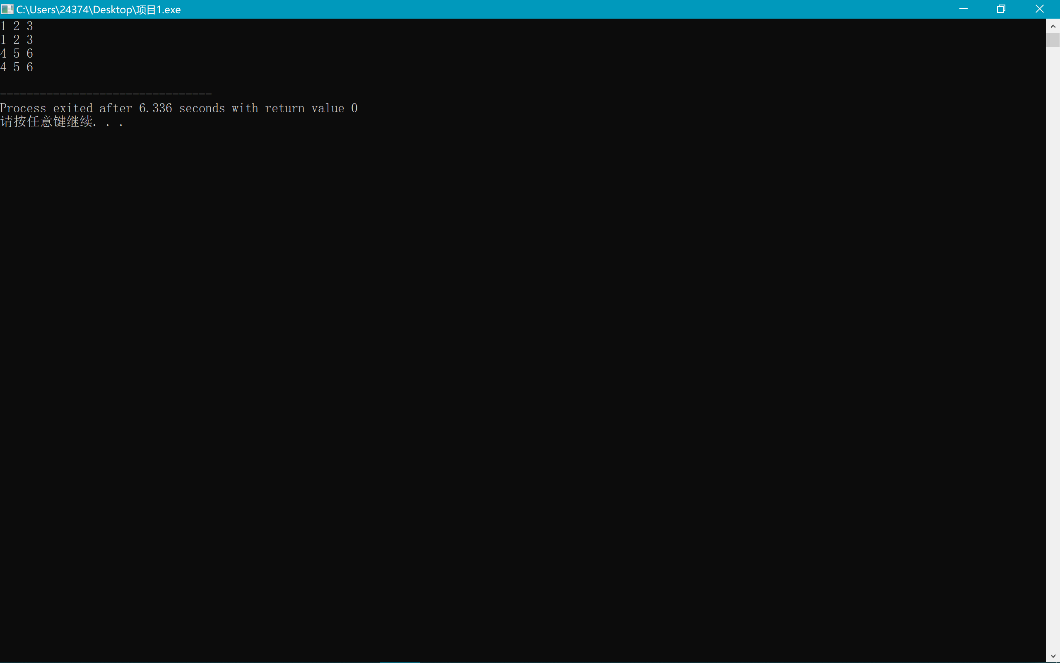1060x663 pixels.
Task: Click the first "4 5 6" output line
Action: tap(17, 53)
